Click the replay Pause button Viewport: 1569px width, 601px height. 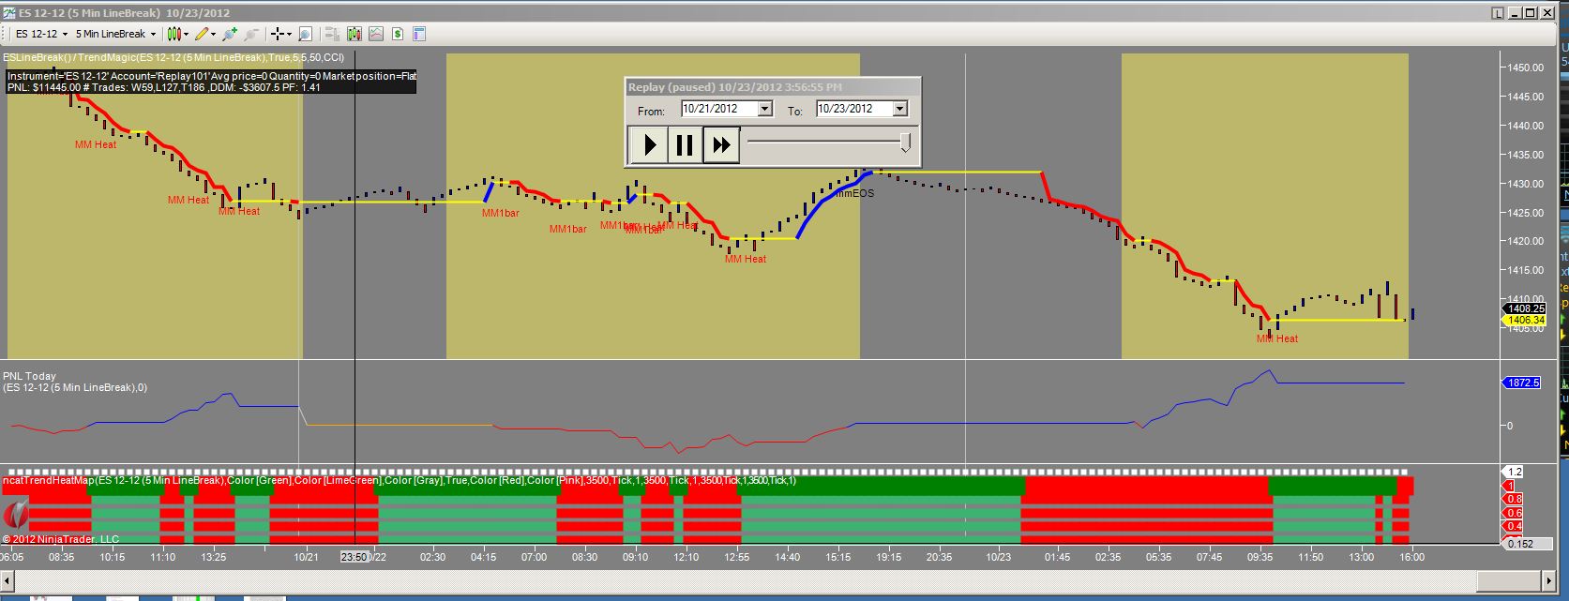pos(685,145)
